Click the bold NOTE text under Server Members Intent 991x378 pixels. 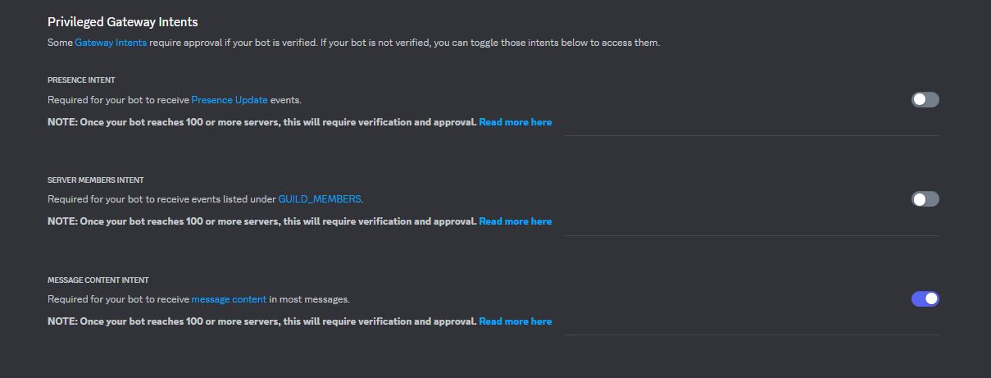tap(262, 221)
